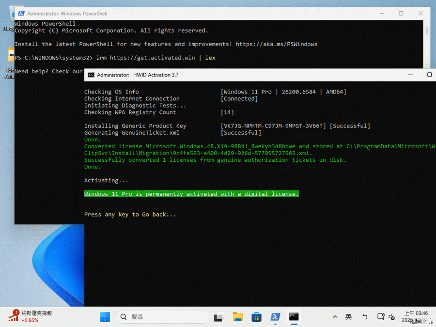This screenshot has width=436, height=327.
Task: Focus the HWID Activation 3.7 title bar
Action: coord(242,75)
